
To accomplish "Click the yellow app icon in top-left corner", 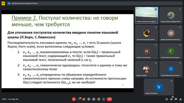I will [x=3, y=3].
